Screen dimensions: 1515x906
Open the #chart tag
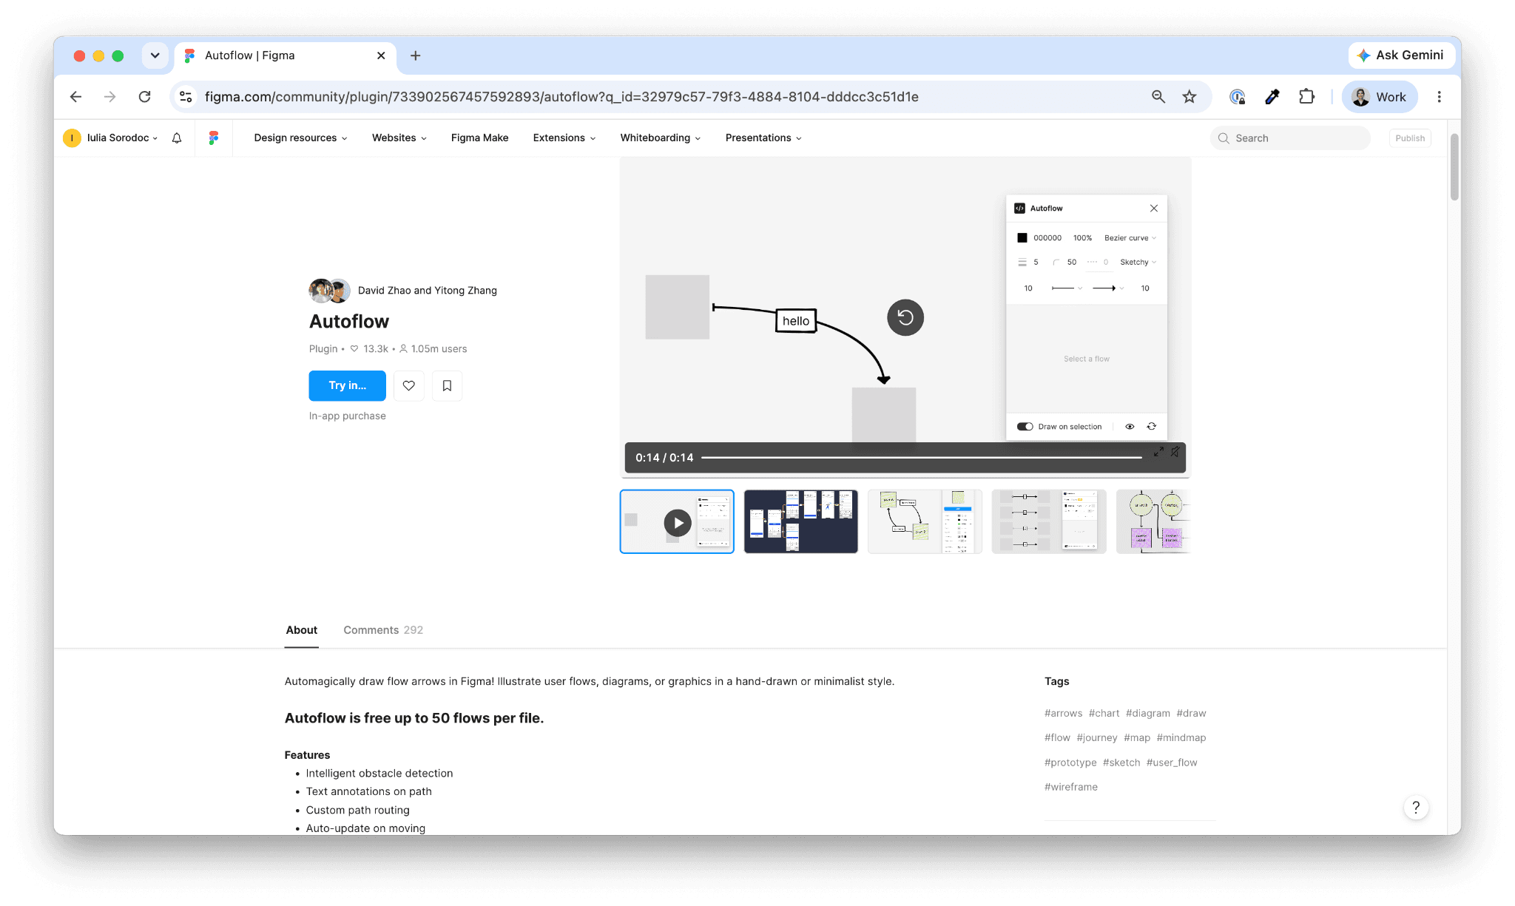pos(1104,713)
